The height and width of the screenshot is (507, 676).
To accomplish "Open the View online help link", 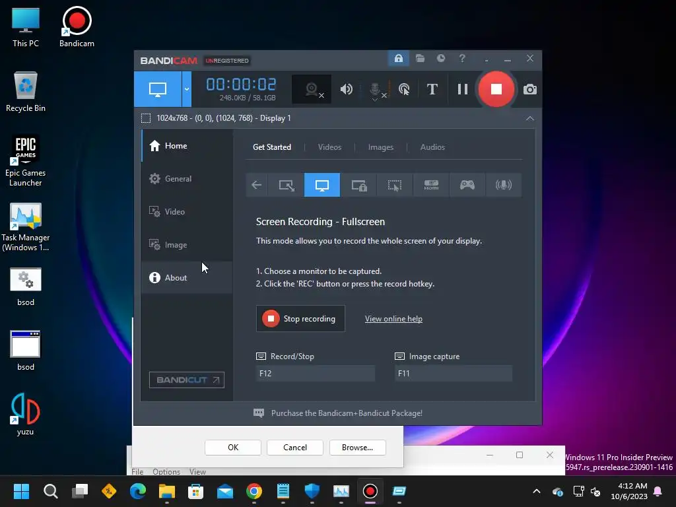I will click(393, 319).
